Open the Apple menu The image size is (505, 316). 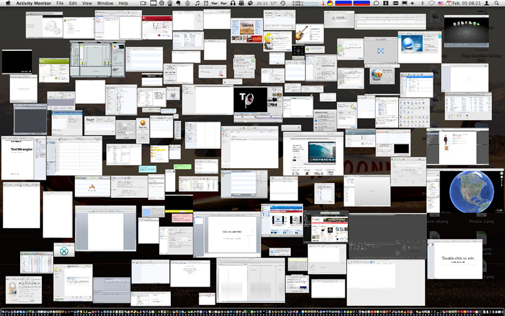[8, 3]
